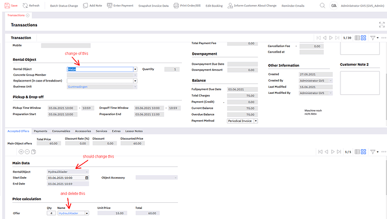Select the Payments tab

(x=40, y=131)
